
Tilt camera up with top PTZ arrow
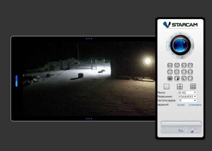181,33
